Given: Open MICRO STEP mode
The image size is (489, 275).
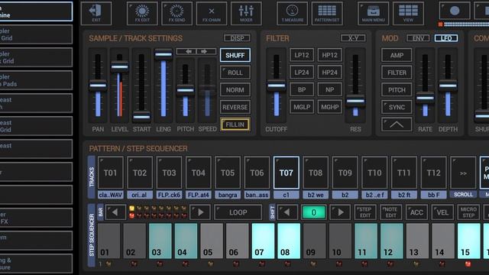Looking at the screenshot, I should click(468, 212).
